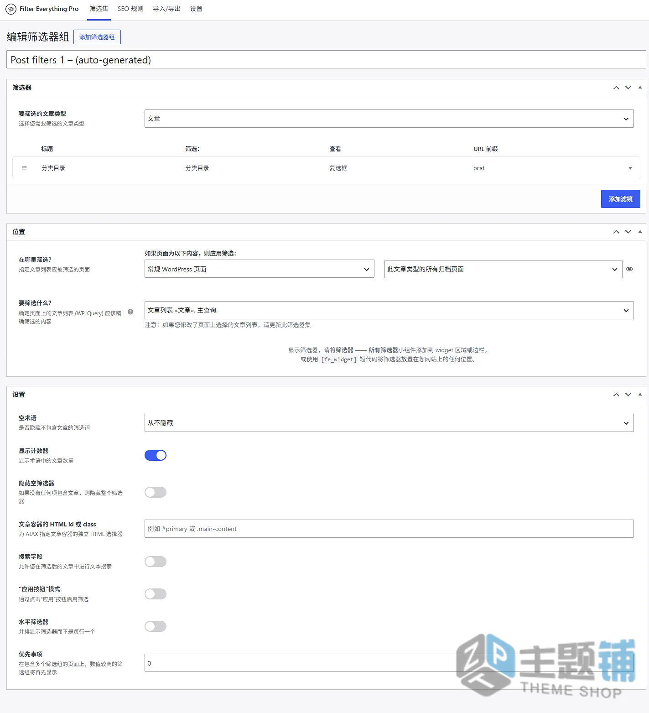Click the blue 添加滤镜 button
The width and height of the screenshot is (649, 713).
point(620,199)
